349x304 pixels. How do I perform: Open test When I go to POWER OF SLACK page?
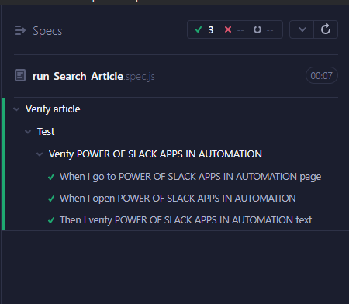coord(191,177)
